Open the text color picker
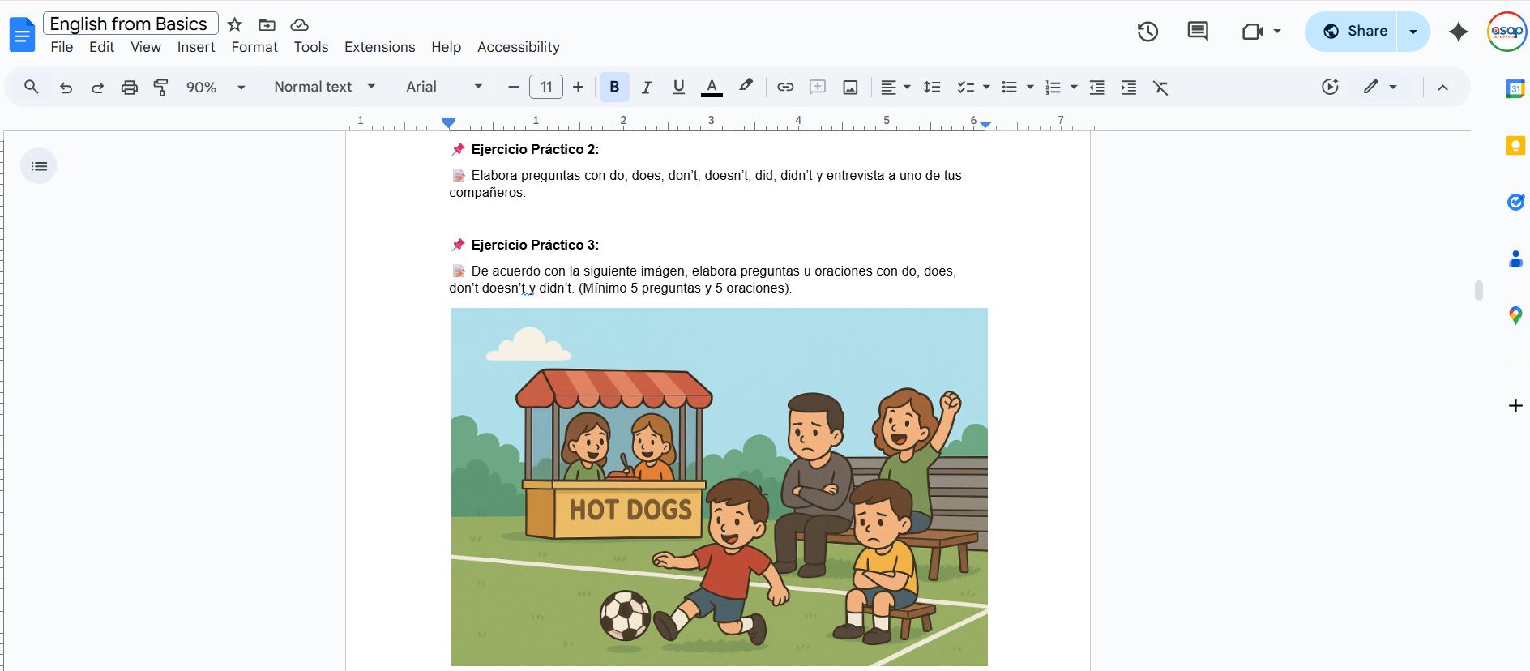The image size is (1530, 671). pyautogui.click(x=712, y=88)
